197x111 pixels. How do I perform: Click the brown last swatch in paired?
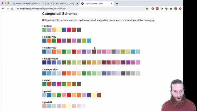[x=98, y=95]
